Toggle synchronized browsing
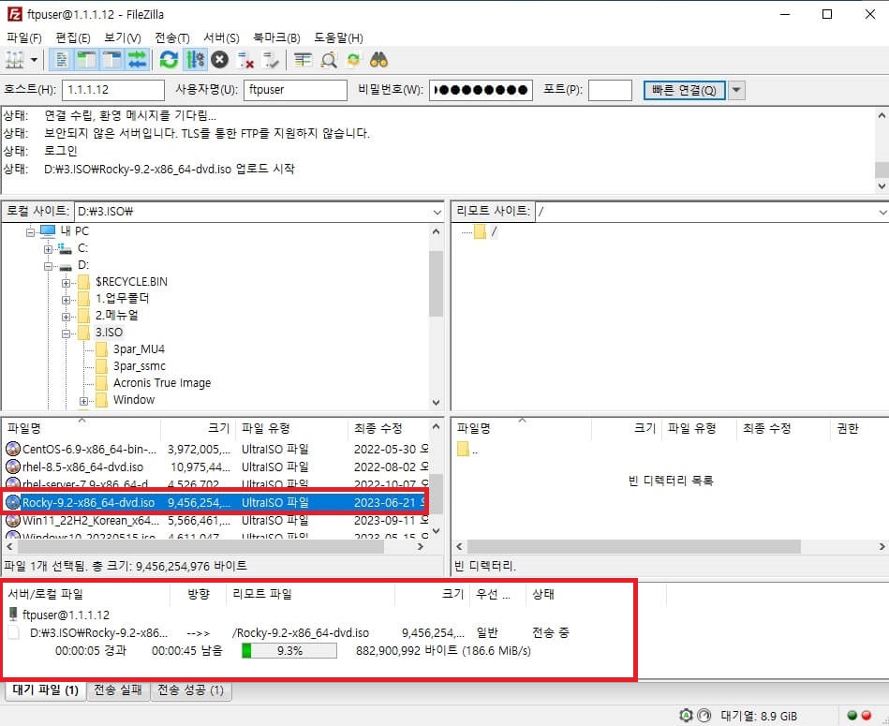The width and height of the screenshot is (889, 726). pyautogui.click(x=354, y=60)
